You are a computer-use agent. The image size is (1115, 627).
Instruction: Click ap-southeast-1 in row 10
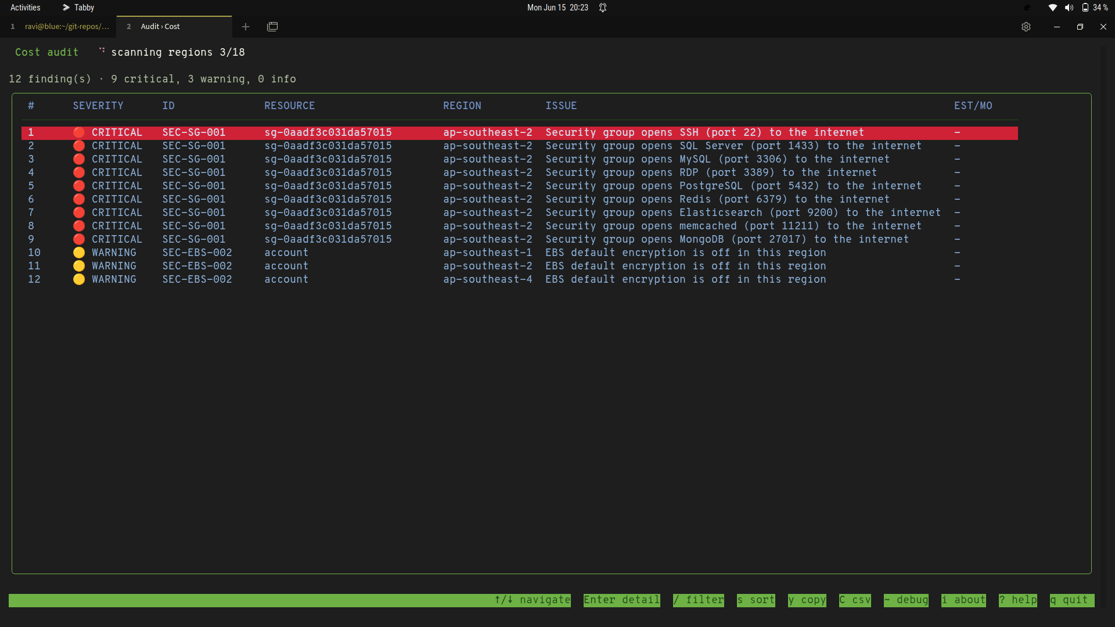[488, 253]
